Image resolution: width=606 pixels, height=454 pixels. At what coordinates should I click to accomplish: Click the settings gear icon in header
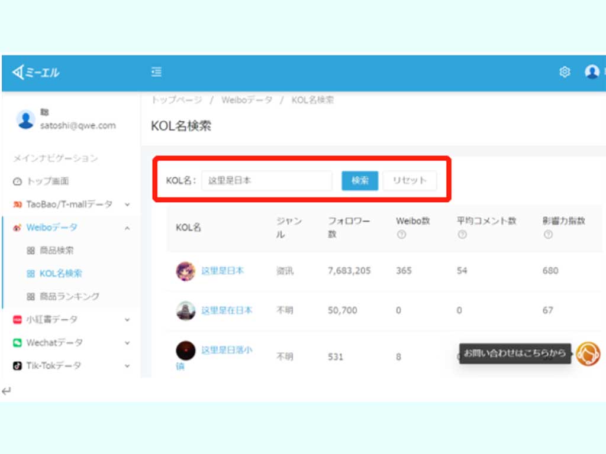pos(565,72)
